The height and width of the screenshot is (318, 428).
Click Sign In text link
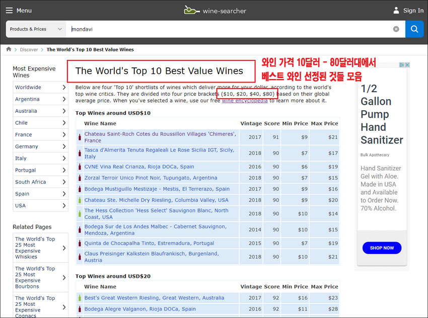[x=413, y=11]
